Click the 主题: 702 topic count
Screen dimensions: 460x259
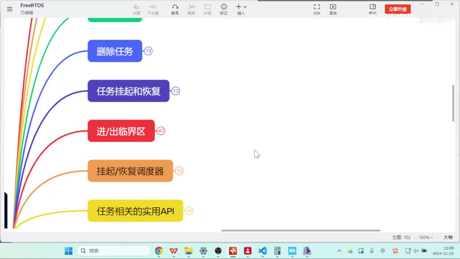pyautogui.click(x=401, y=237)
